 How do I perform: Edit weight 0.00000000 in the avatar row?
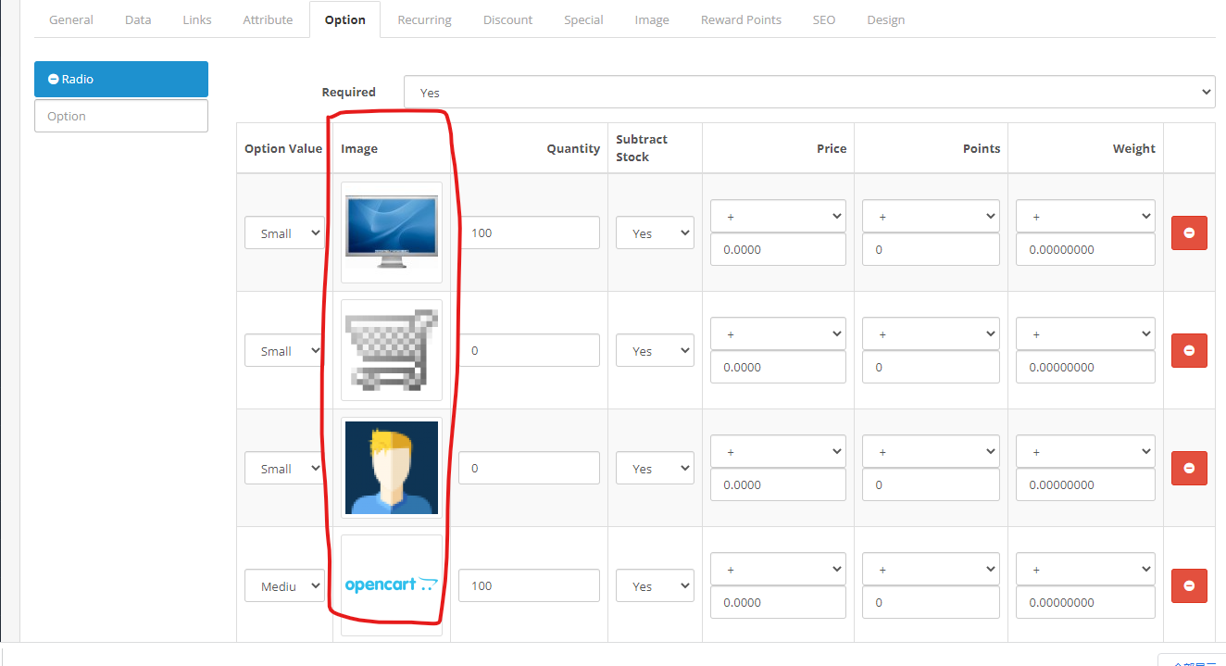point(1085,484)
